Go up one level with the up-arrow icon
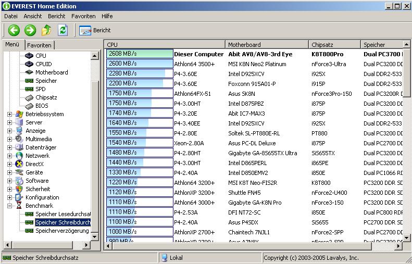Image resolution: width=412 pixels, height=264 pixels. (x=46, y=30)
